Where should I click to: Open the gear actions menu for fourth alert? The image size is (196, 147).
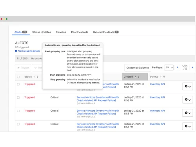187,126
